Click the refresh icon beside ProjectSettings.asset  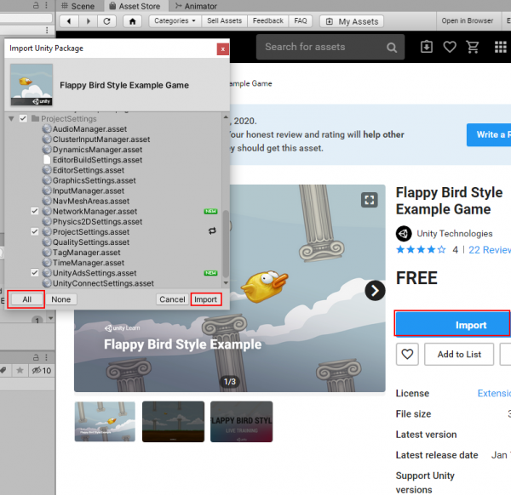[x=212, y=231]
